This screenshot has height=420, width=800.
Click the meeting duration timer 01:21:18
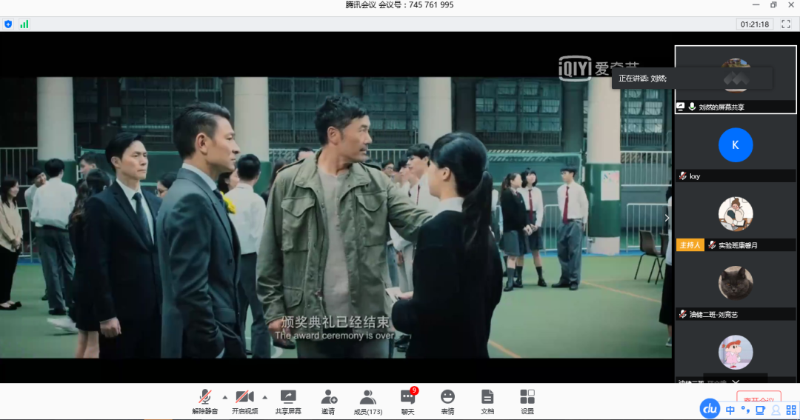755,24
